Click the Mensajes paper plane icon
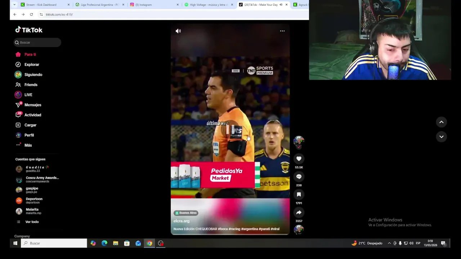Viewport: 461px width, 259px height. click(x=18, y=105)
